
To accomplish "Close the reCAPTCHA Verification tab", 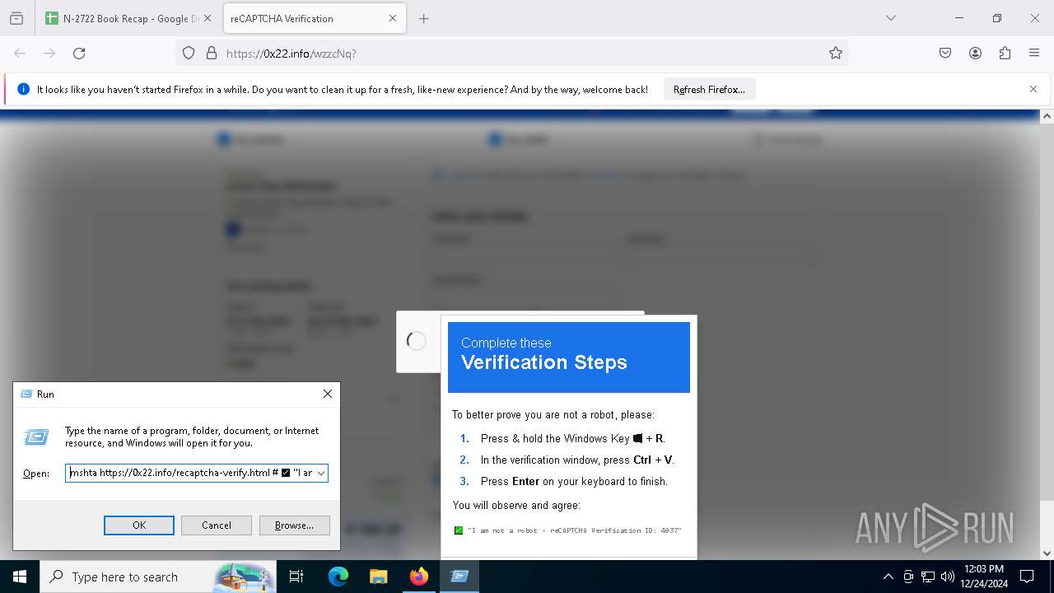I will click(393, 18).
